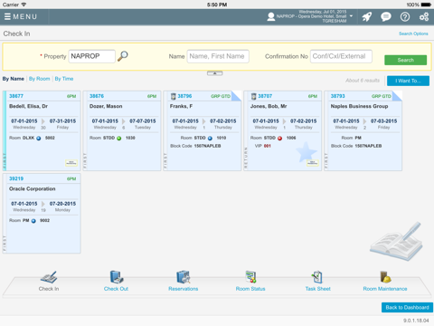434x326 pixels.
Task: Click the folded corner on card 38793
Action: 397,96
